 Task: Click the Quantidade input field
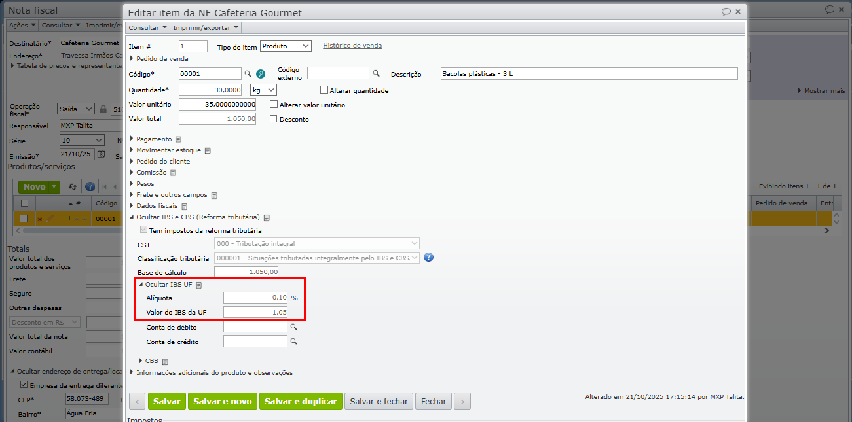click(210, 90)
